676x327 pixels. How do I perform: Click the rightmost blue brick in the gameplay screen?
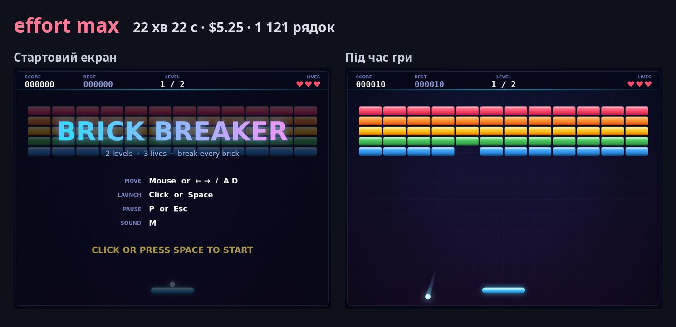click(x=637, y=151)
